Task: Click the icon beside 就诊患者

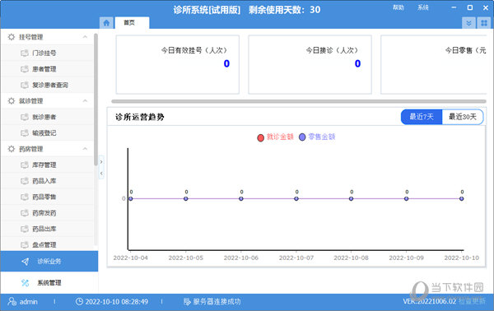Action: click(25, 117)
